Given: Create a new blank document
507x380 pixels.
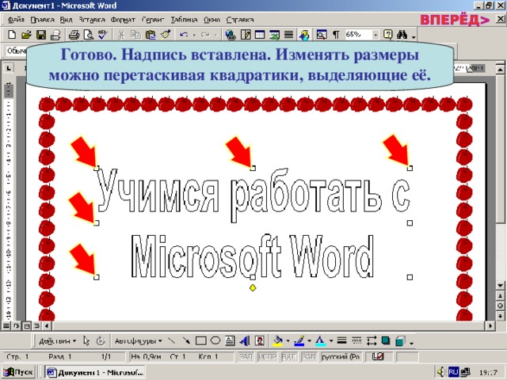Looking at the screenshot, I should 12,34.
